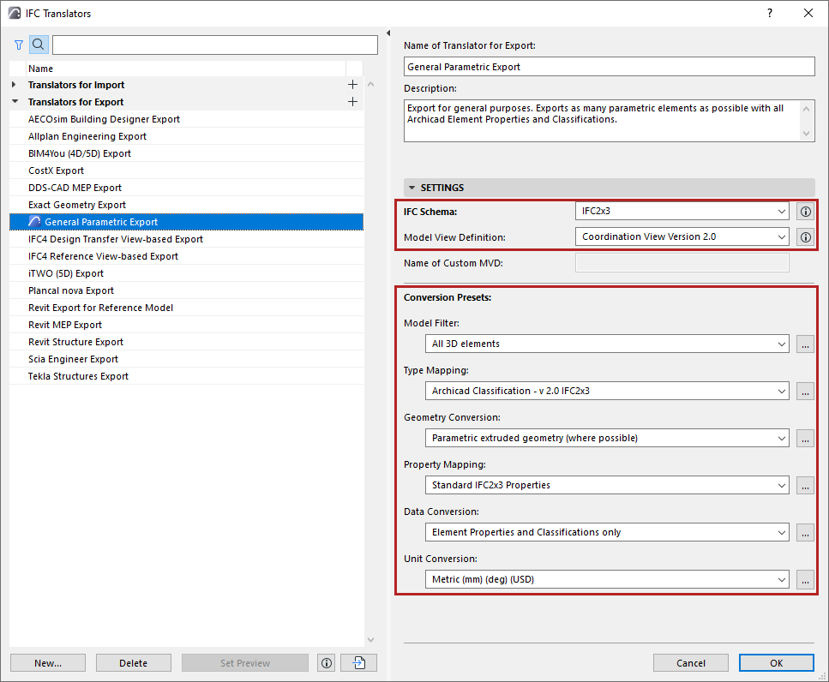This screenshot has height=682, width=829.
Task: Open the Property Mapping dropdown
Action: [607, 485]
